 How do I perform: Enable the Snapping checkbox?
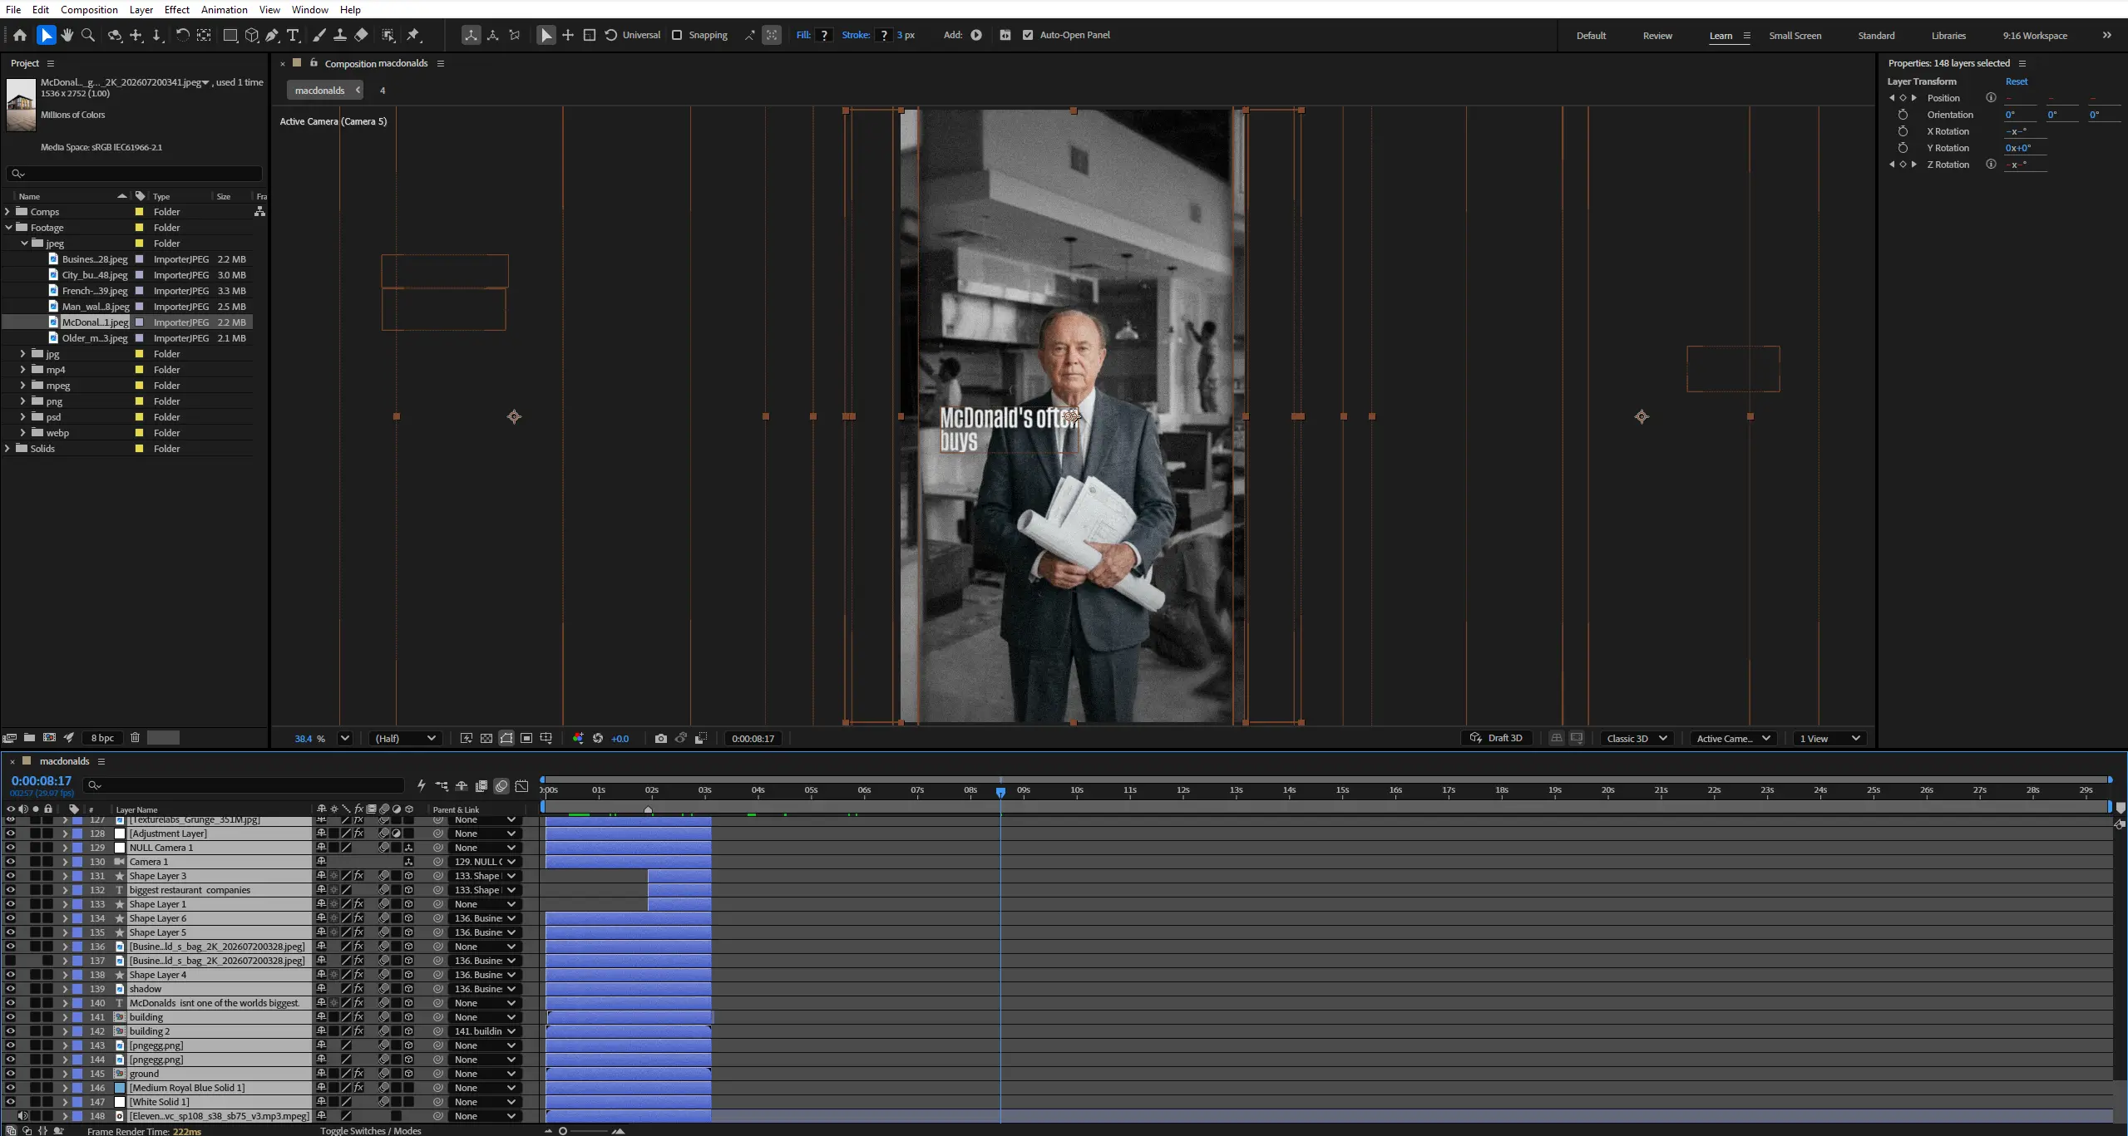(677, 35)
